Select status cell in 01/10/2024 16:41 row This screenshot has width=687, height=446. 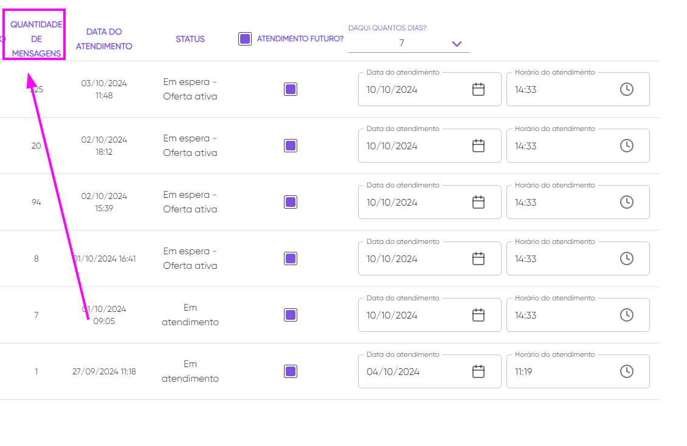190,258
